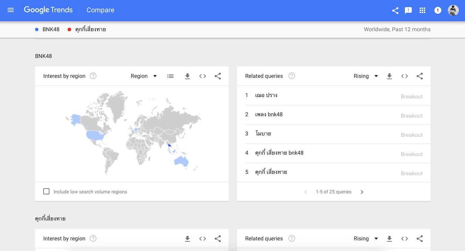
Task: Expand the Region dropdown in BNK48 card
Action: (144, 76)
